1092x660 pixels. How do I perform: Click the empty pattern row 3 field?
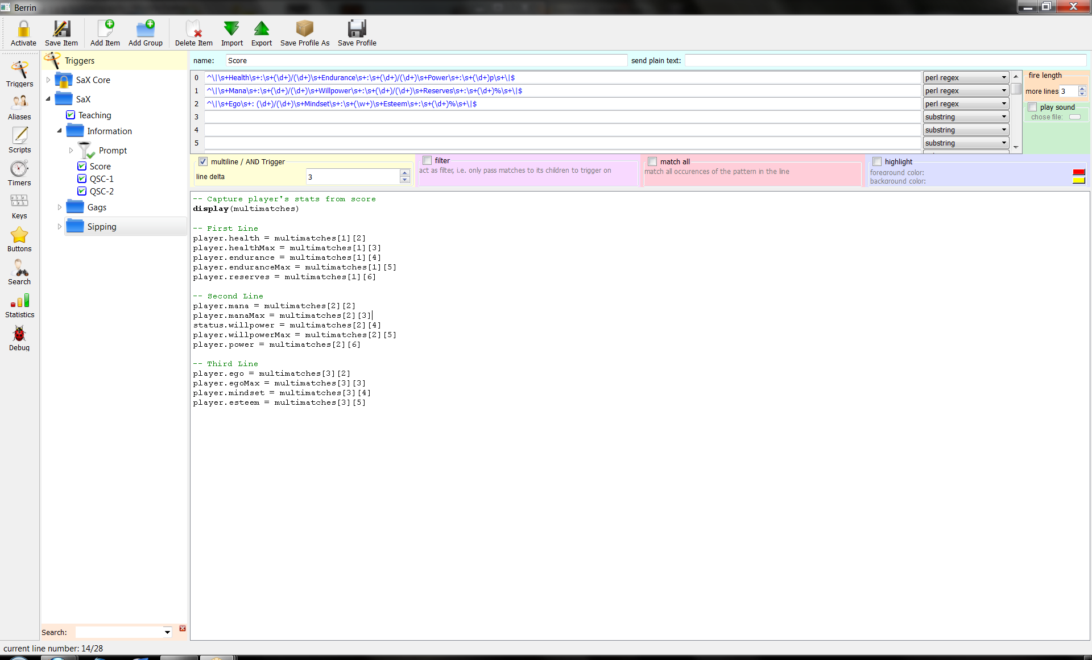563,117
